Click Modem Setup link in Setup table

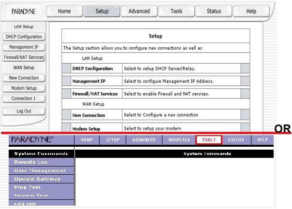[x=86, y=129]
